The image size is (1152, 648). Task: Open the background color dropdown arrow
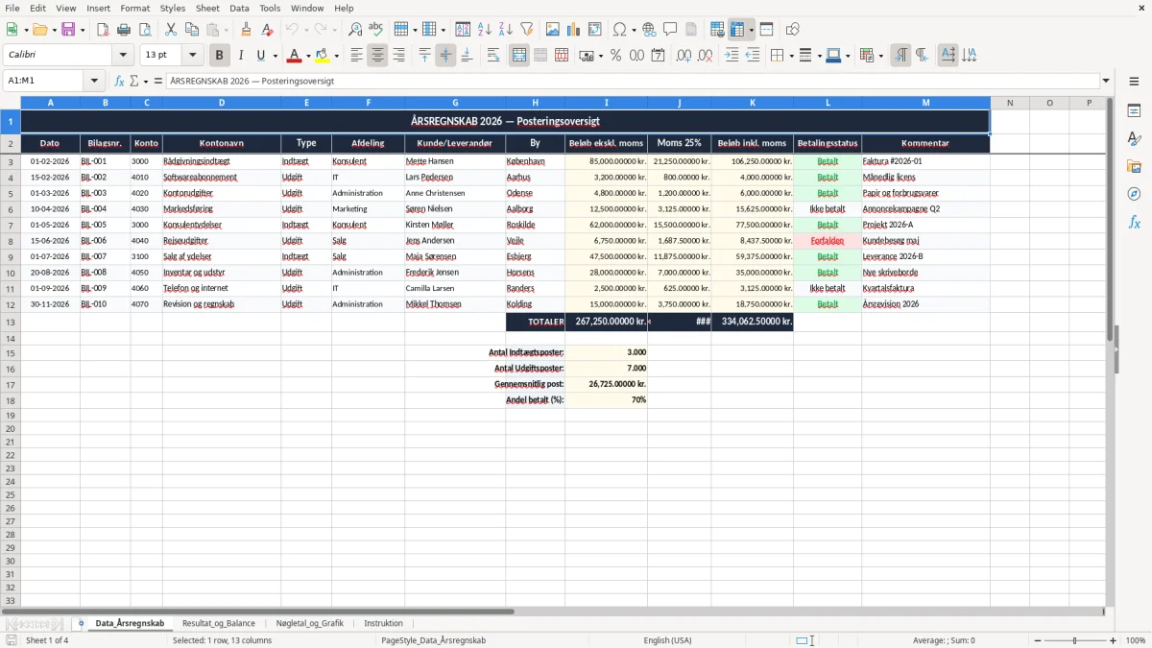click(336, 56)
